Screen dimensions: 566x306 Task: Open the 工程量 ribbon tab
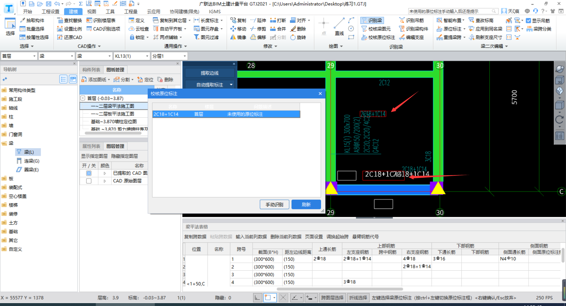pyautogui.click(x=131, y=11)
